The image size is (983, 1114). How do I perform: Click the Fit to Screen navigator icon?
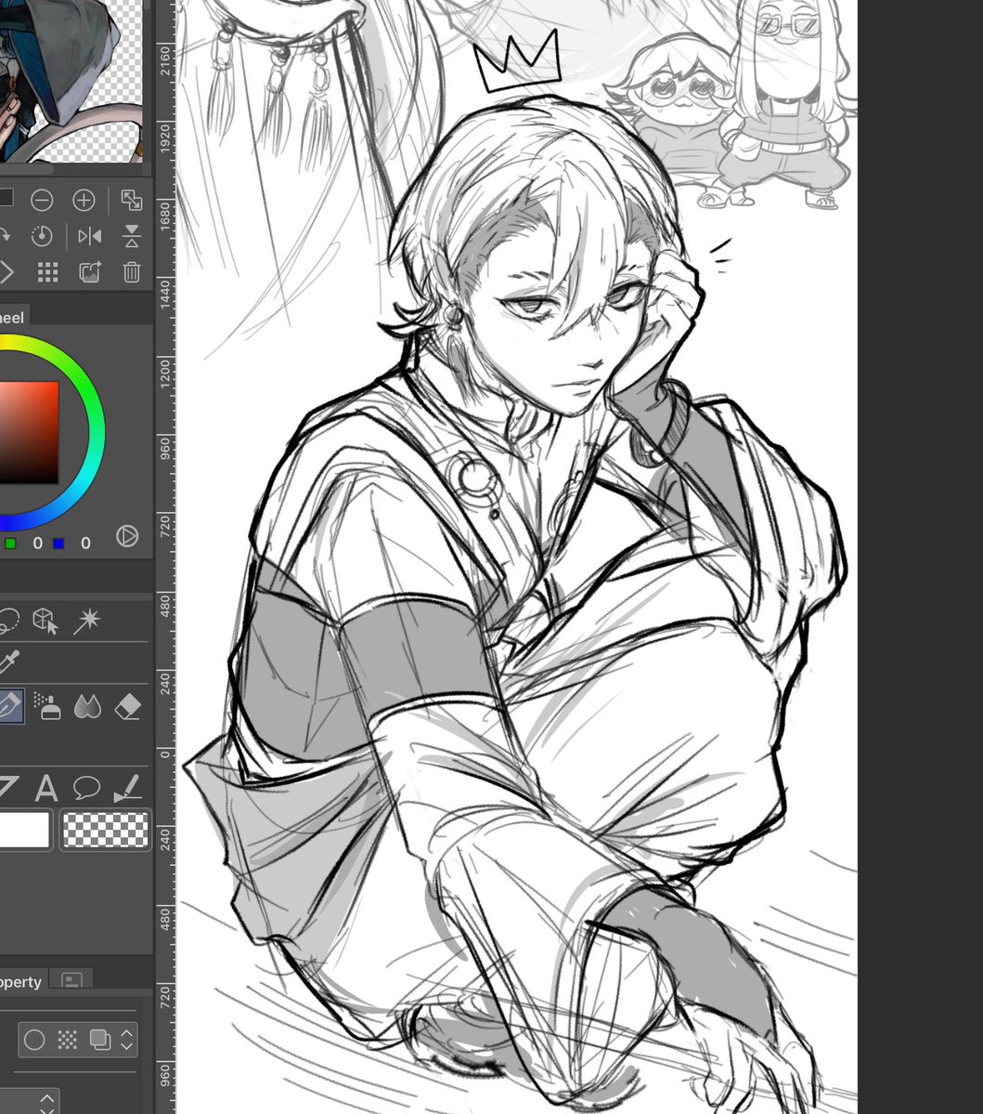[x=131, y=201]
